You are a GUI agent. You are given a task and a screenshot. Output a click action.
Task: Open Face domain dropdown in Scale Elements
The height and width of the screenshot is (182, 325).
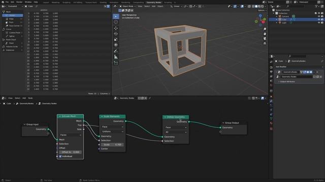click(113, 127)
